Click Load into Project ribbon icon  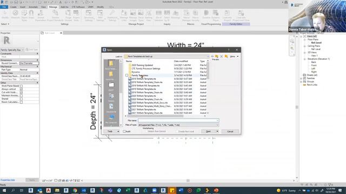[x=227, y=16]
